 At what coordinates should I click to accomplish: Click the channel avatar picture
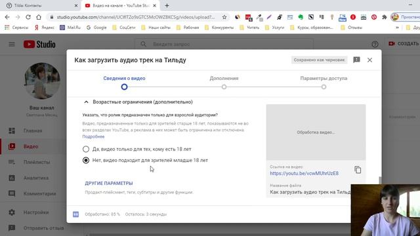click(42, 81)
